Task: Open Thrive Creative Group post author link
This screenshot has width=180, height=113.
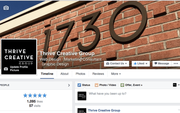Action: (104, 110)
